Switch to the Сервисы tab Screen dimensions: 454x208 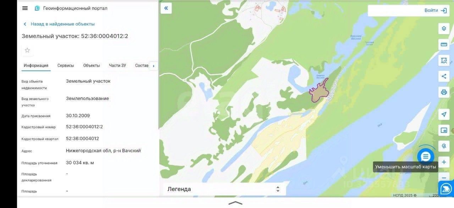(66, 66)
